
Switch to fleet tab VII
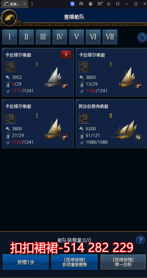click(110, 37)
